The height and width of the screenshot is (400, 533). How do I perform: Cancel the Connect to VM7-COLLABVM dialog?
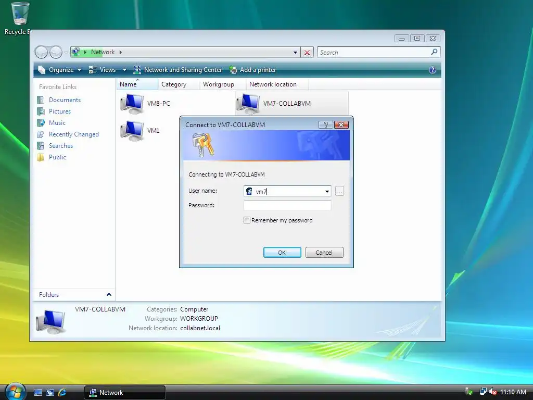click(324, 253)
